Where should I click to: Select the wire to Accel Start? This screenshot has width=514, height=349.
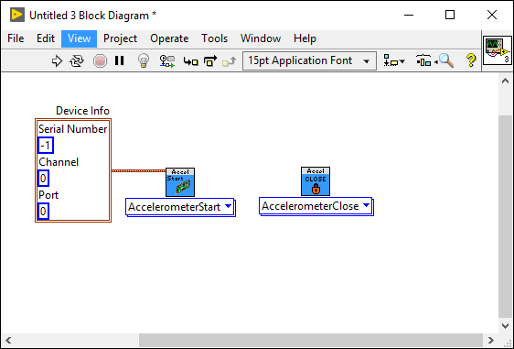click(x=138, y=170)
